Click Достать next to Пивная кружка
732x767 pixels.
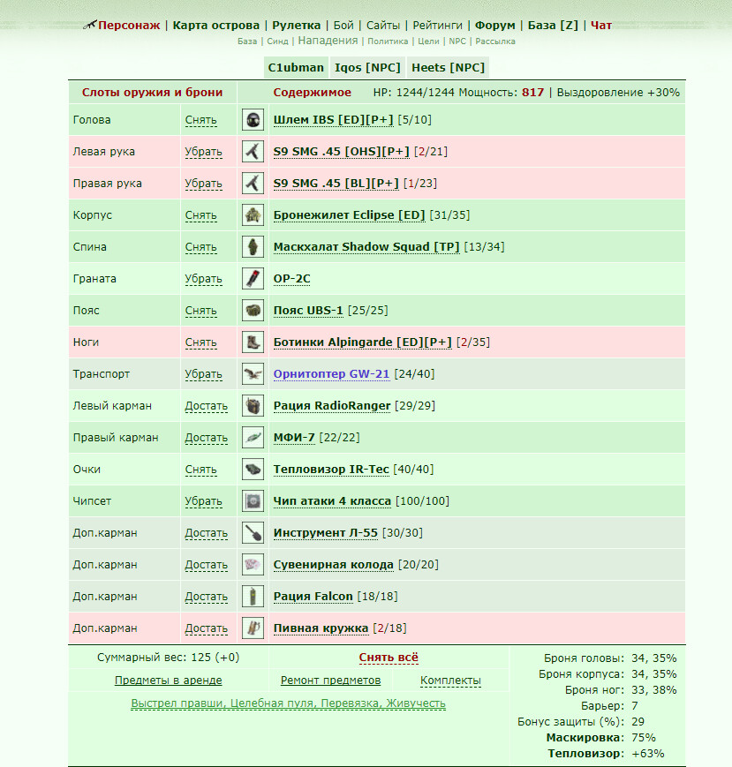point(206,629)
